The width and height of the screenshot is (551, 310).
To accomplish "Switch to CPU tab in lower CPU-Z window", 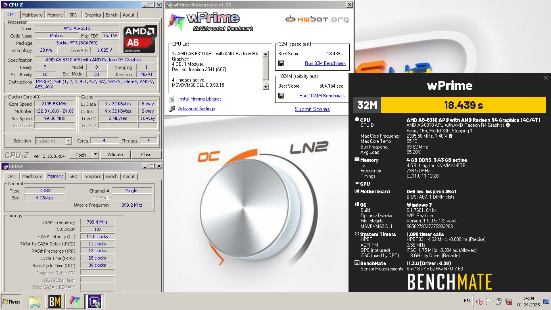I will pos(12,176).
